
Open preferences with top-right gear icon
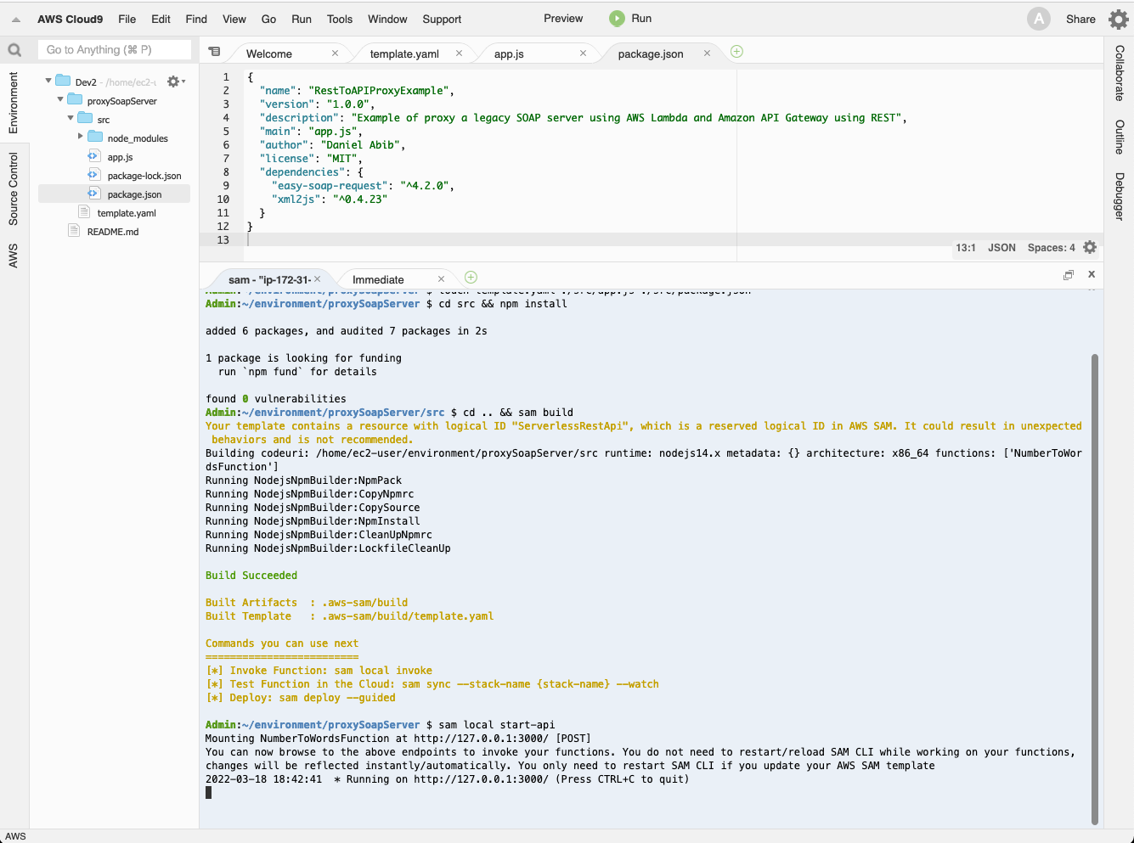(x=1118, y=20)
